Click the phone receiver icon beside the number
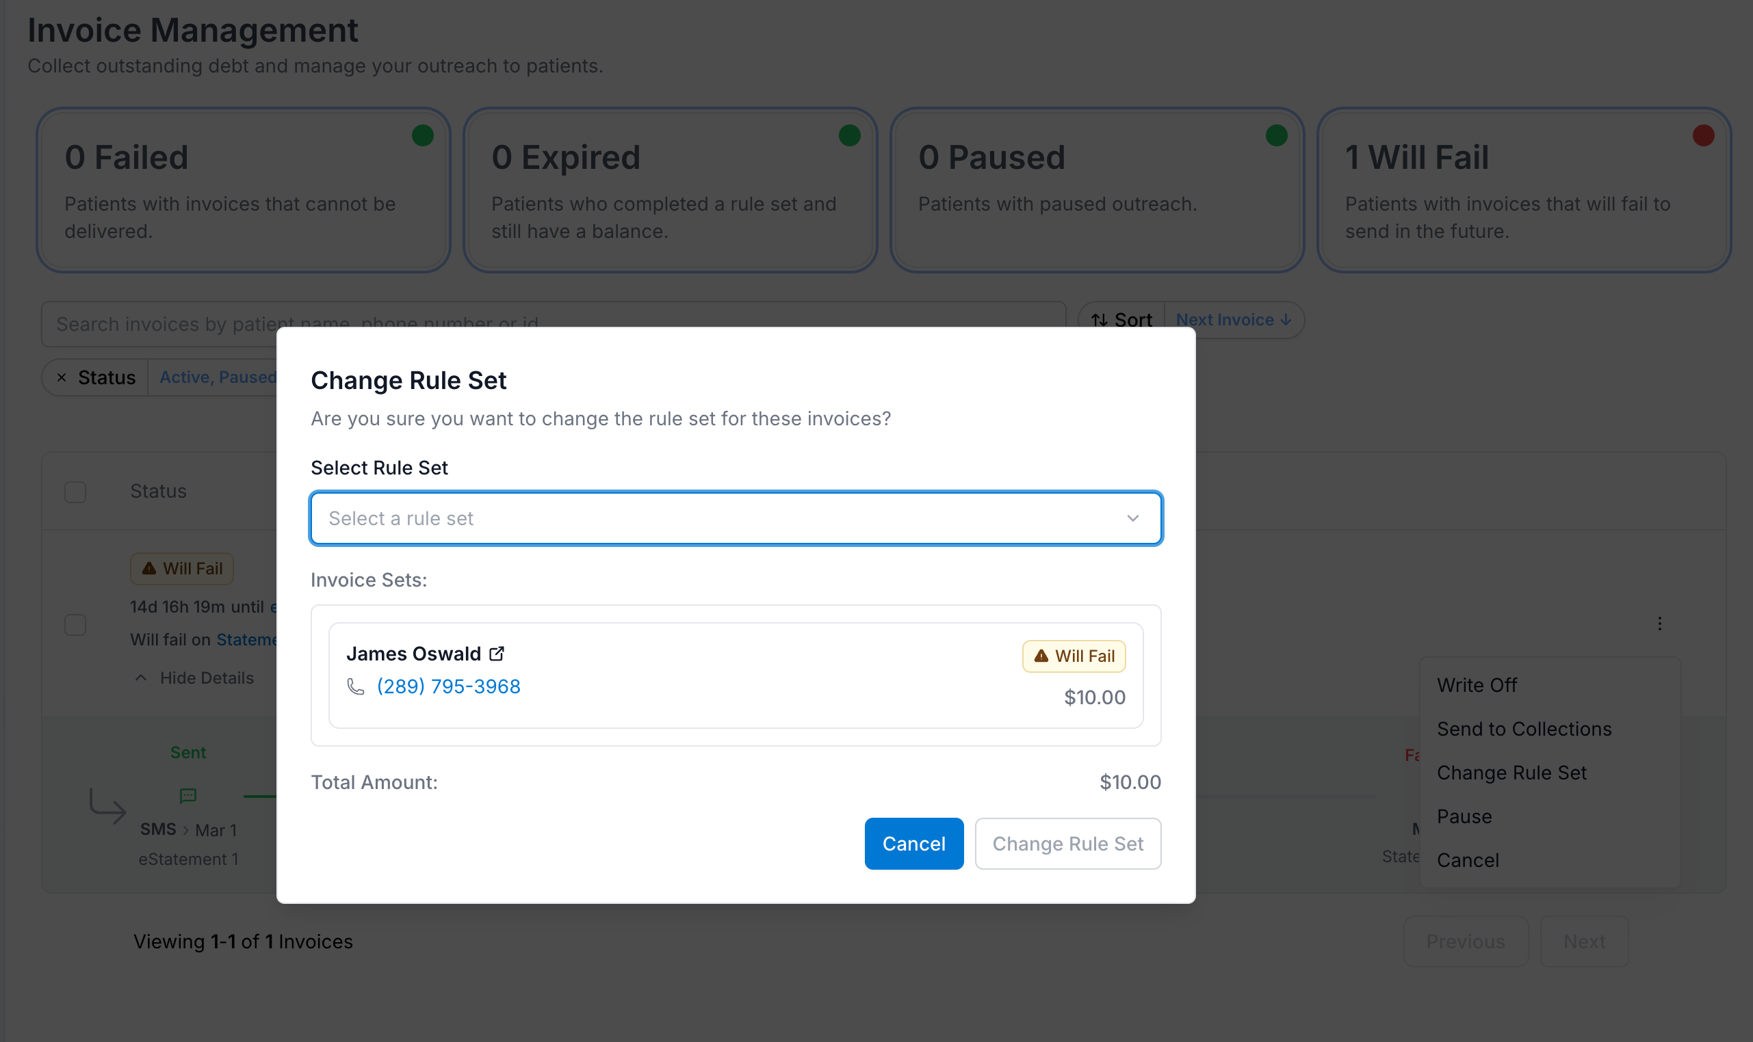This screenshot has width=1753, height=1042. click(355, 686)
